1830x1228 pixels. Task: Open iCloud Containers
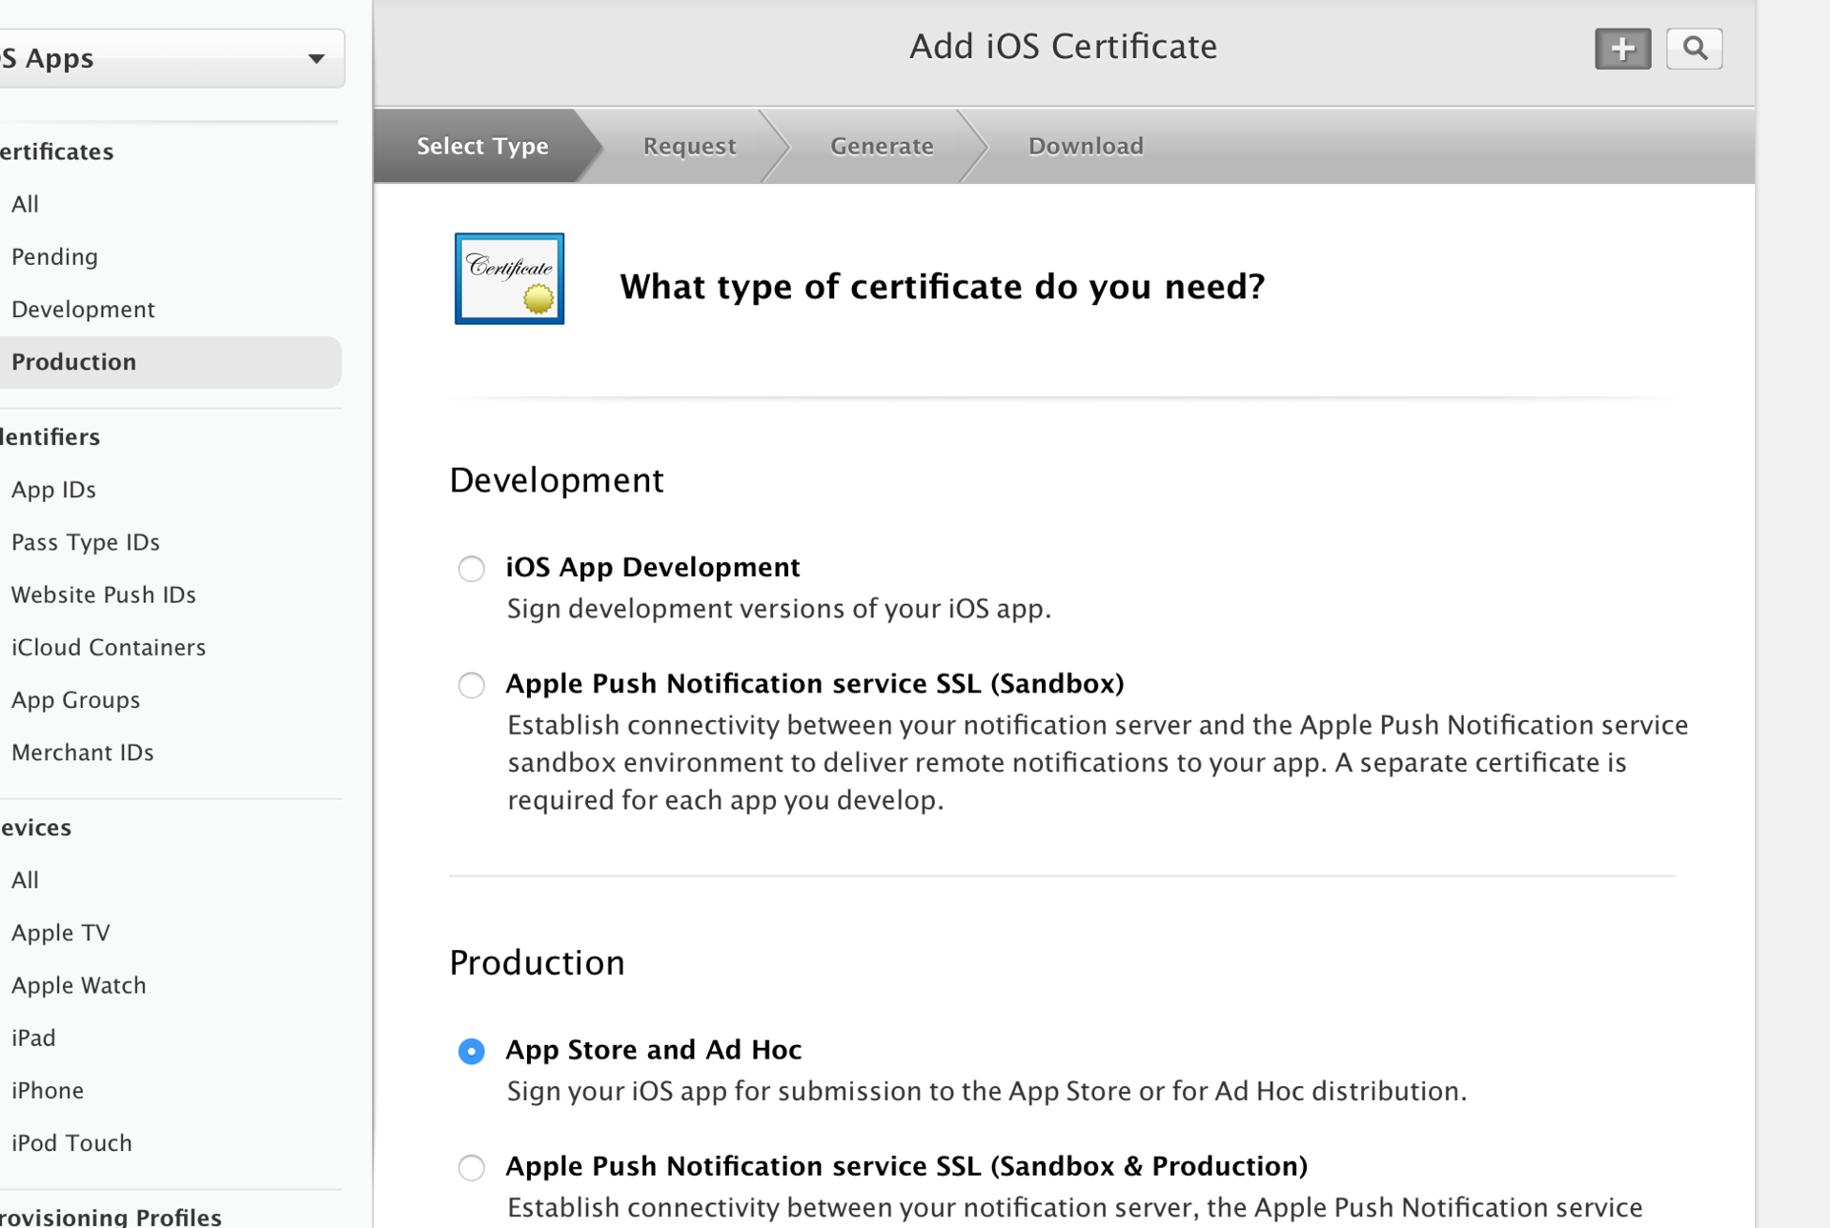click(108, 648)
